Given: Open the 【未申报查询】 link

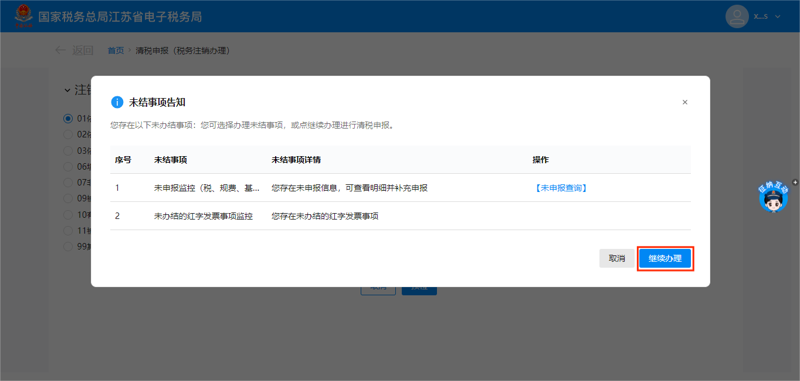Looking at the screenshot, I should coord(561,188).
